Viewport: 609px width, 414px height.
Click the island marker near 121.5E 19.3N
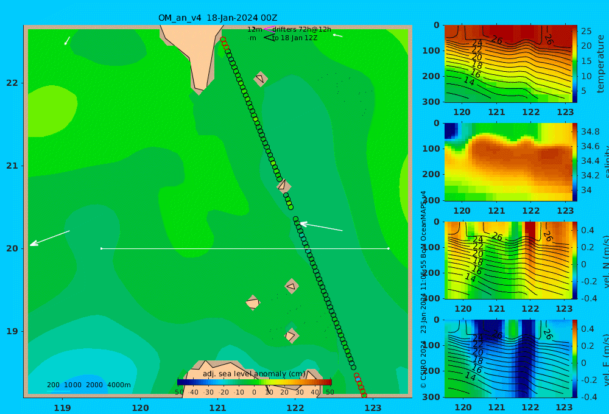(253, 303)
